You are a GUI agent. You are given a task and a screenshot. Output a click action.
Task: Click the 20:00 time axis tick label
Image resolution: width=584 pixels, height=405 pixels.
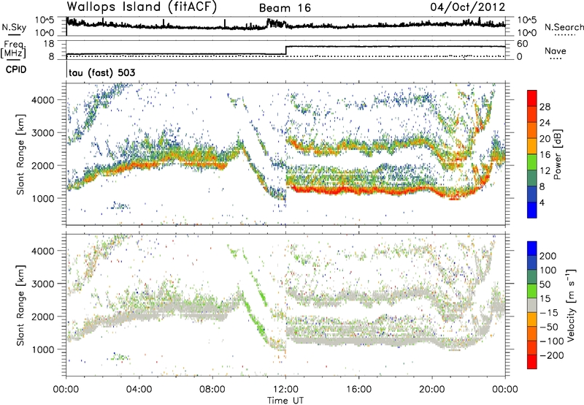pos(432,390)
